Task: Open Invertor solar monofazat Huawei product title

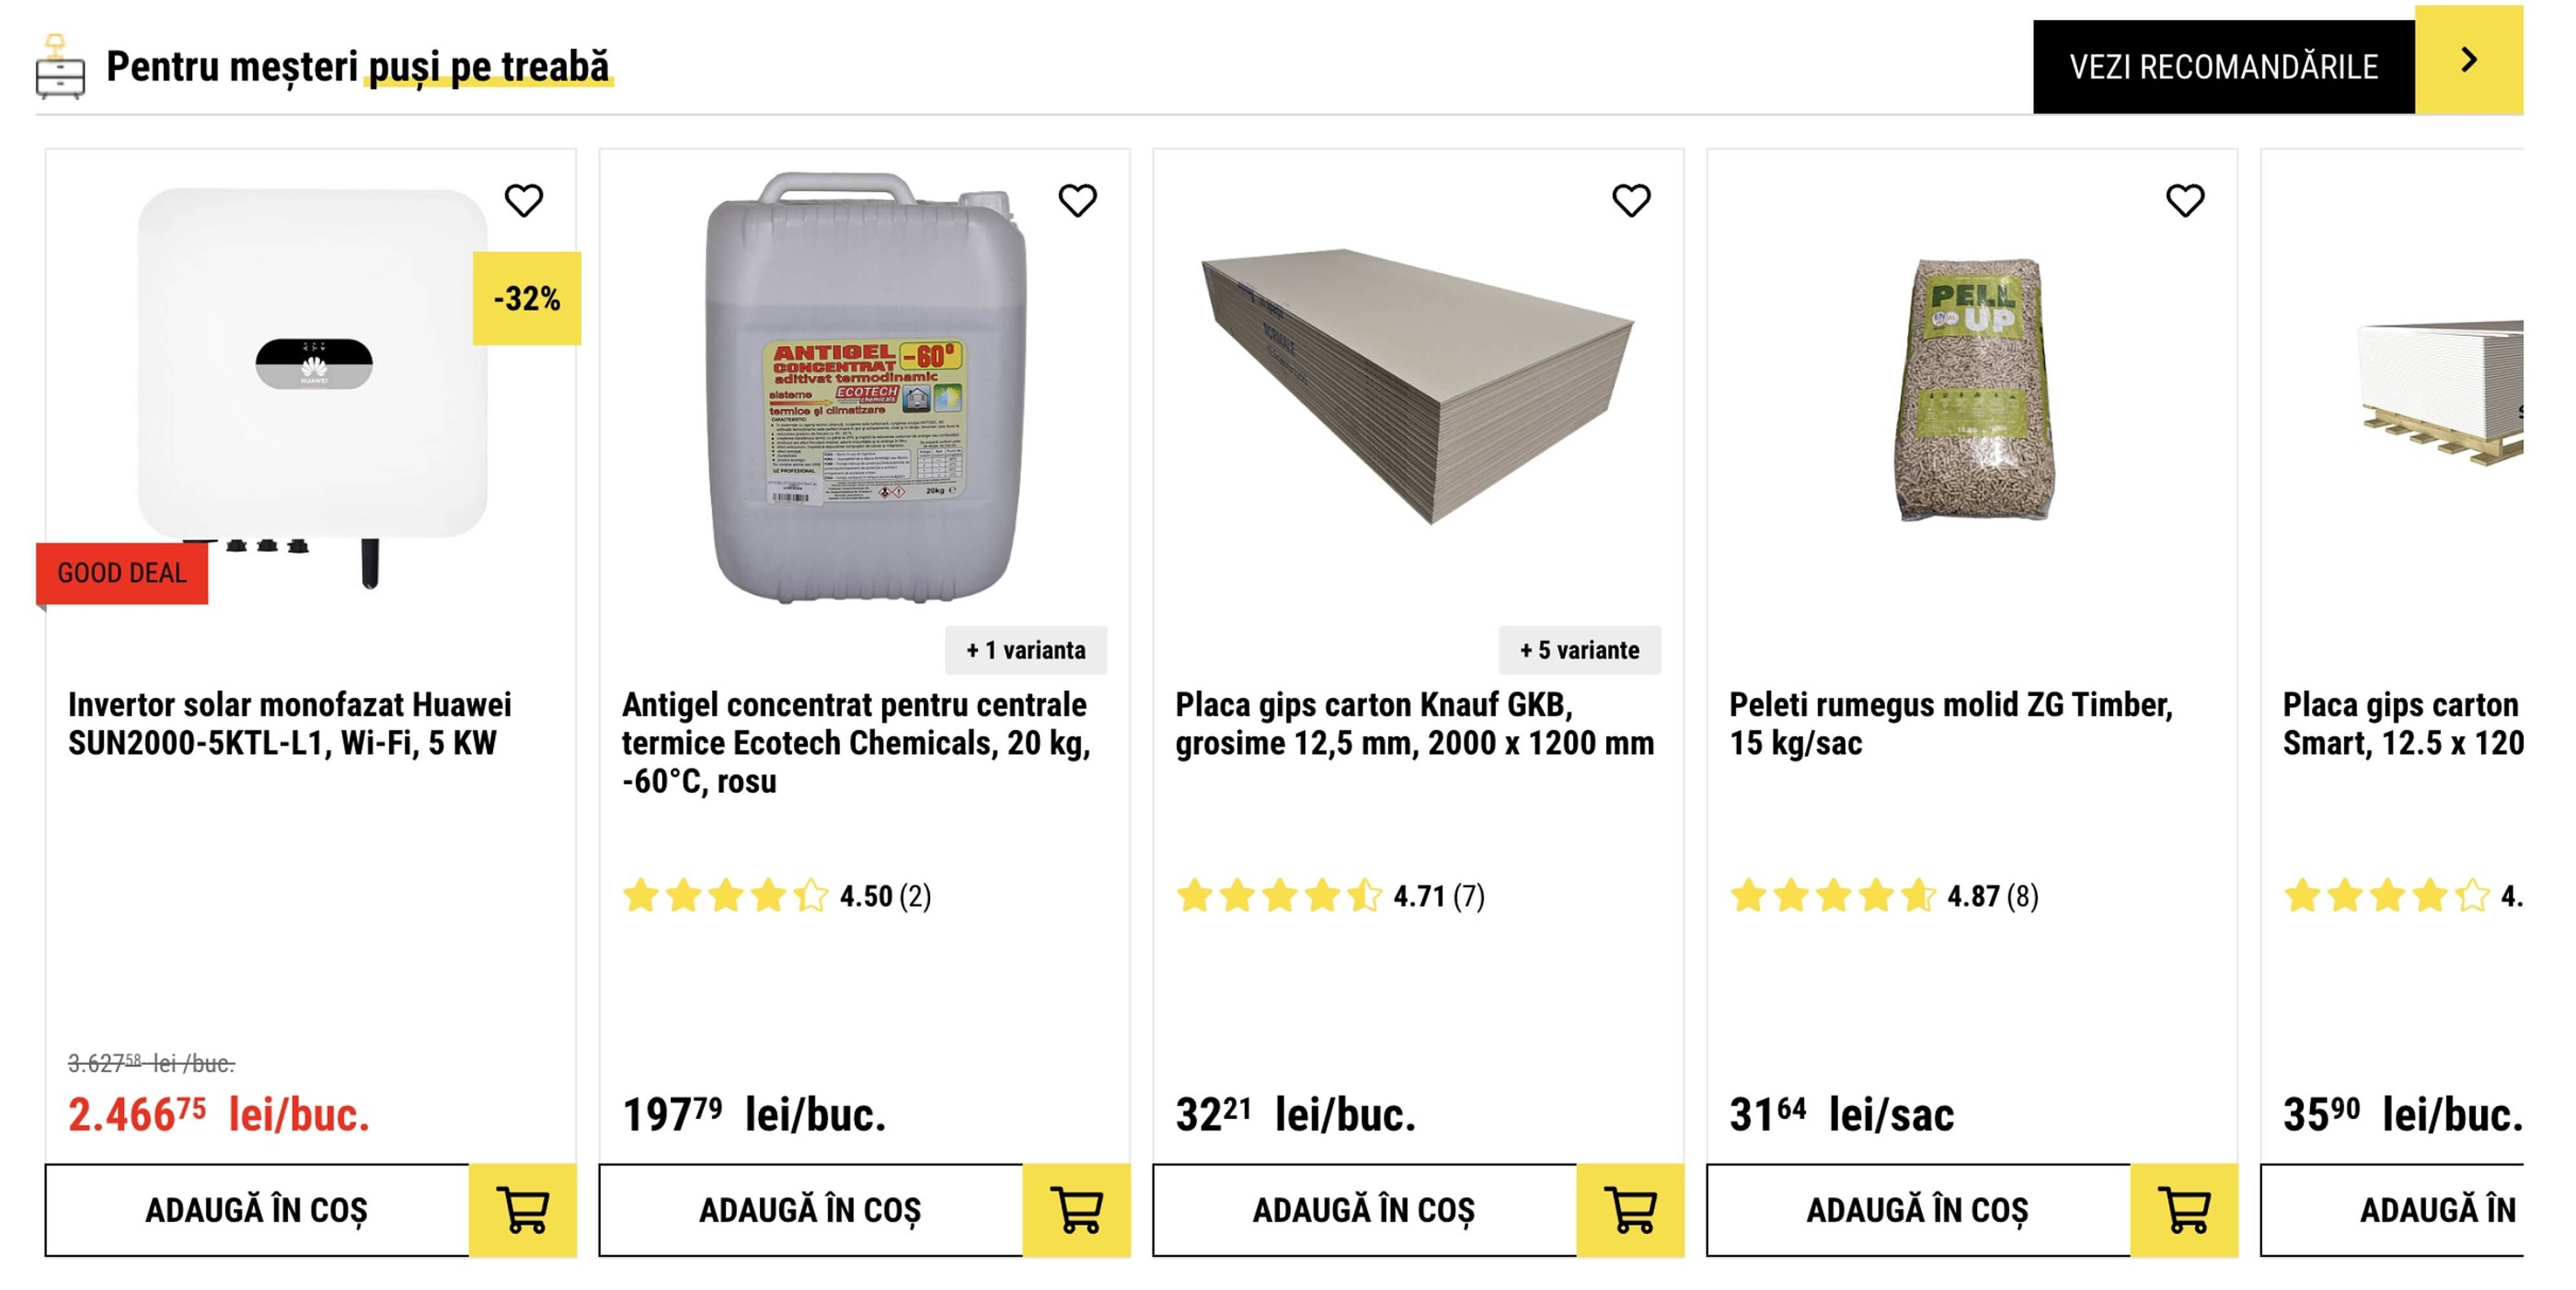Action: tap(289, 724)
